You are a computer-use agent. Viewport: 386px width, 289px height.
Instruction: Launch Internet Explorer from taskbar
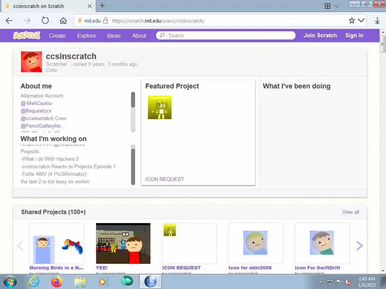click(34, 281)
